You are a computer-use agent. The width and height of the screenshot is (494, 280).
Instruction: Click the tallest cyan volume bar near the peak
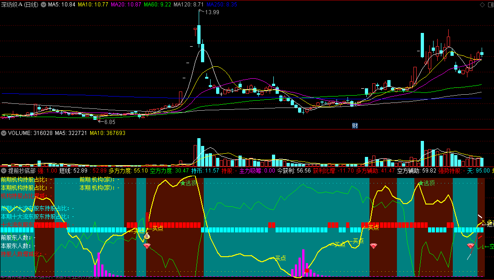(199, 152)
